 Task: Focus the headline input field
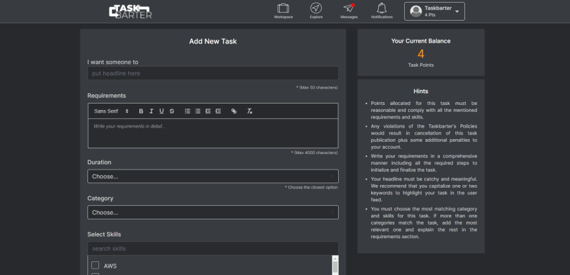pos(213,73)
